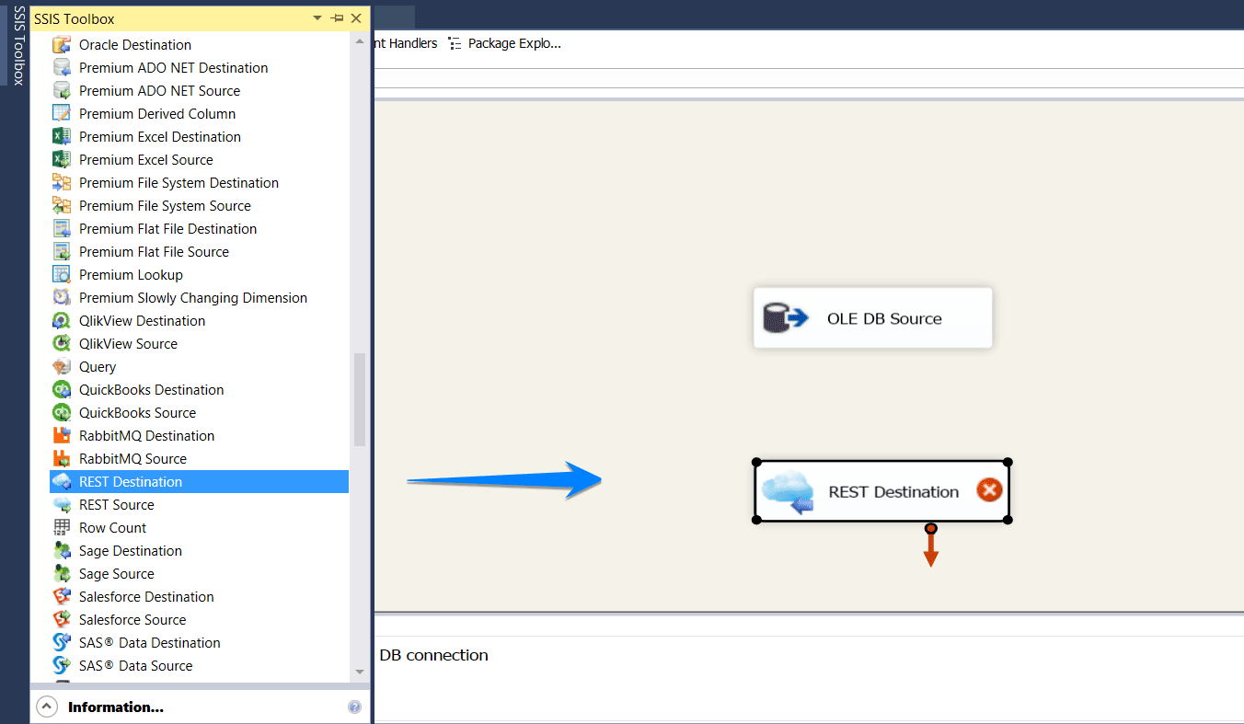Viewport: 1244px width, 724px height.
Task: Choose the Premium File System Source icon
Action: [x=62, y=205]
